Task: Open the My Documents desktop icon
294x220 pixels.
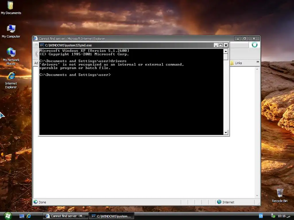Action: 11,8
